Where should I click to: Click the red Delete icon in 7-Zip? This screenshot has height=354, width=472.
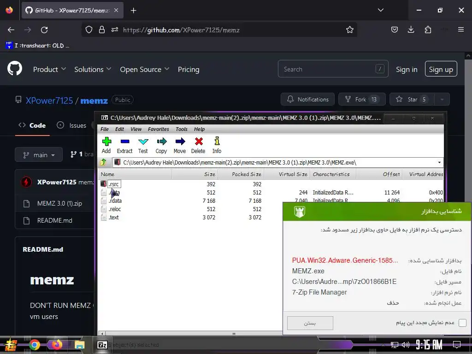[198, 145]
